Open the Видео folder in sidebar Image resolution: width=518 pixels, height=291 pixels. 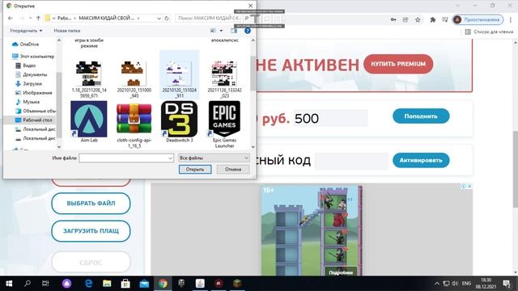(x=25, y=65)
